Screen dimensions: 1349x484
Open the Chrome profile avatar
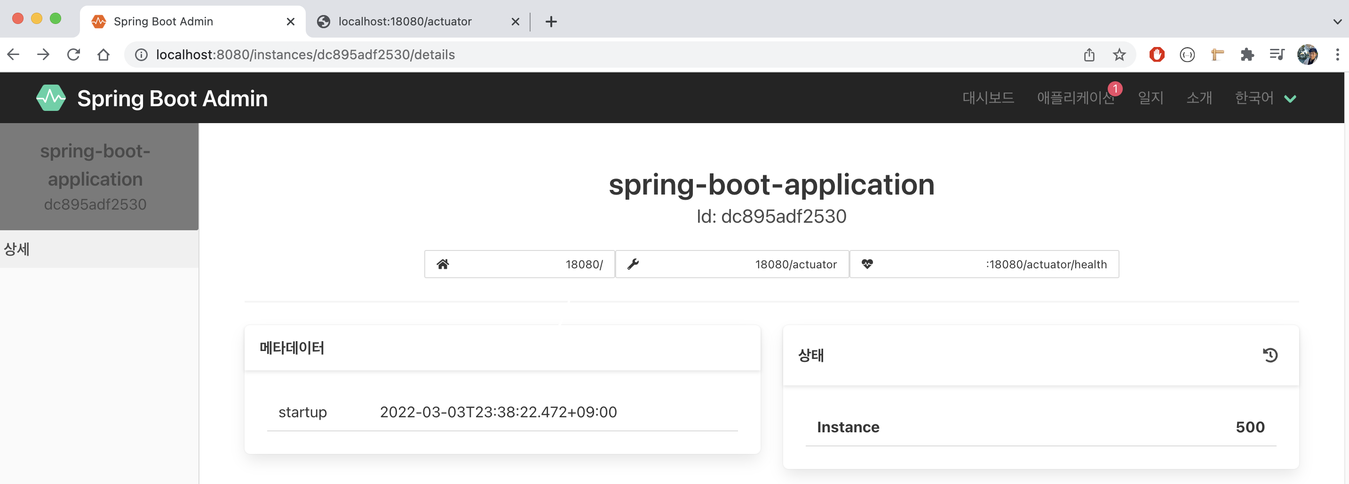tap(1308, 55)
